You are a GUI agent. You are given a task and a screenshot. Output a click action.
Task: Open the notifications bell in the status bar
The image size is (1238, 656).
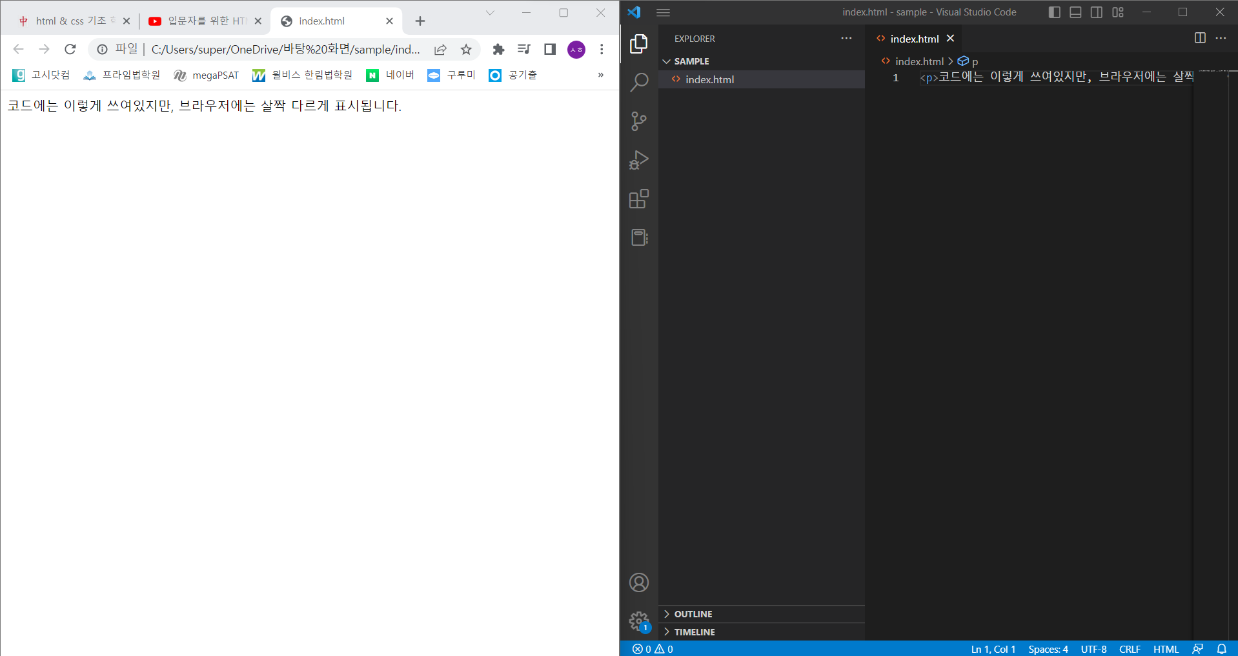[x=1223, y=649]
